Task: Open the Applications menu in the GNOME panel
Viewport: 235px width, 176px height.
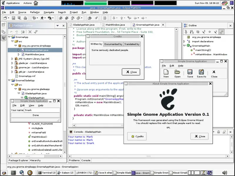Action: pos(13,3)
